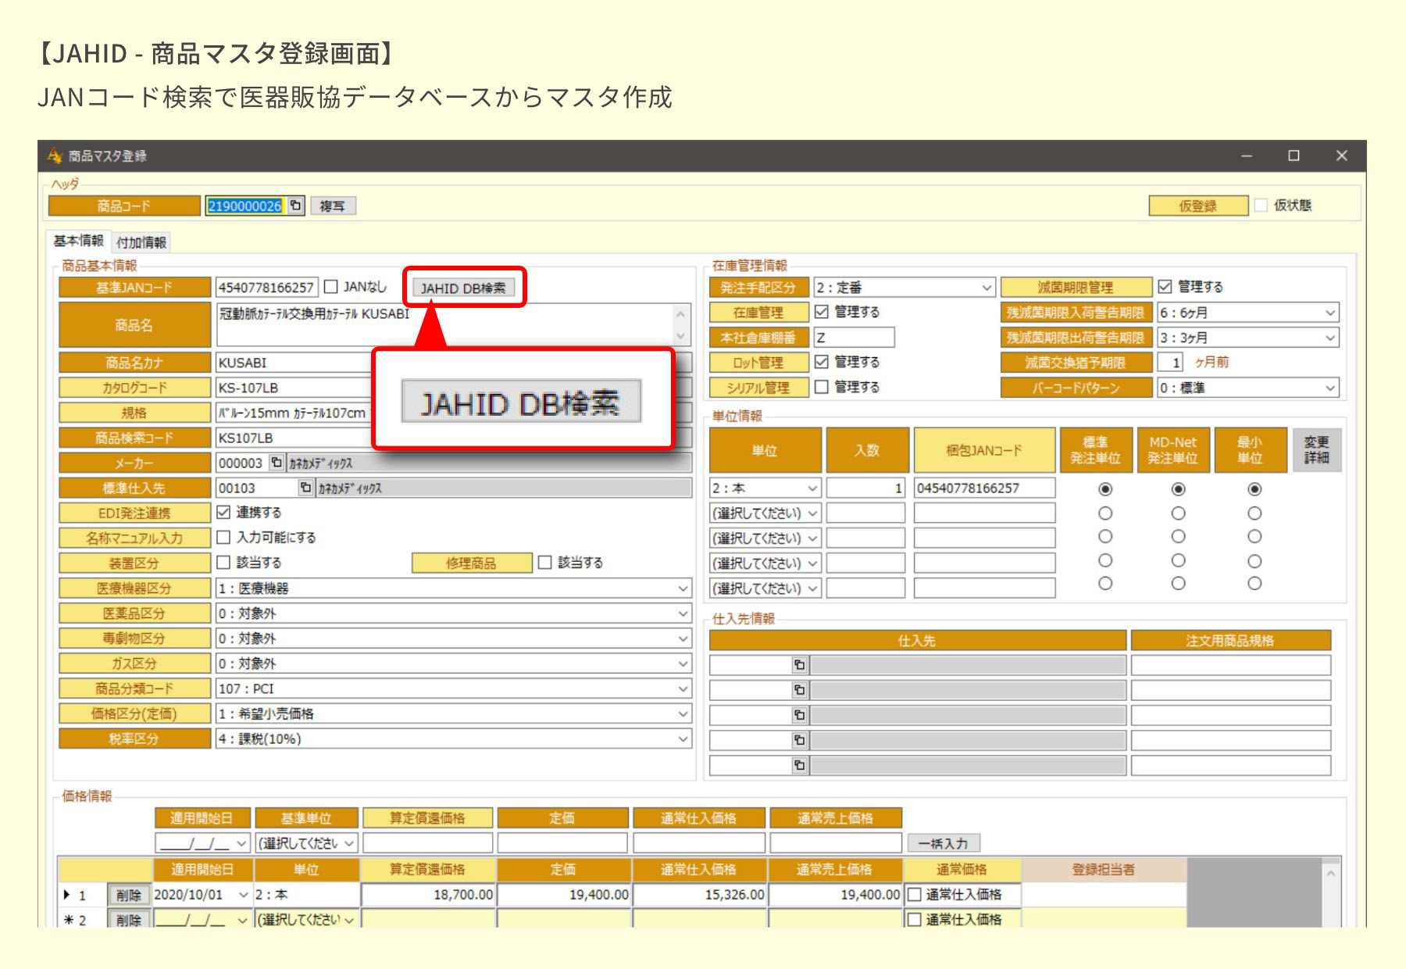
Task: Open the 発注手配区分 dropdown showing 2:定番
Action: (x=904, y=288)
